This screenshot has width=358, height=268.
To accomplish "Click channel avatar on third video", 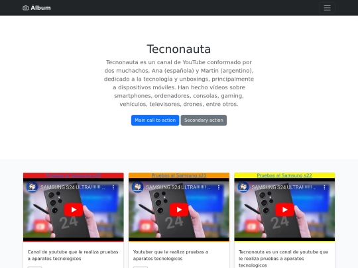I will (243, 187).
